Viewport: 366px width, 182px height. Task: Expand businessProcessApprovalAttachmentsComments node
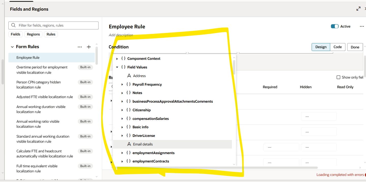coord(122,102)
